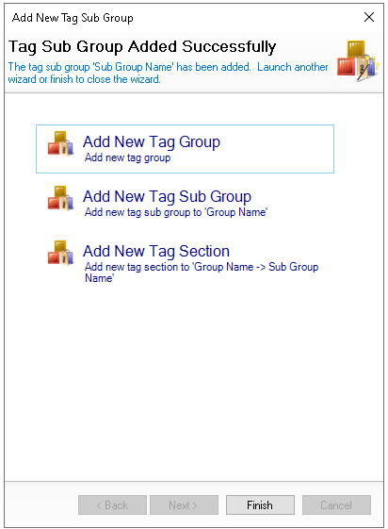This screenshot has width=388, height=529.
Task: Click the Finish button
Action: click(260, 505)
